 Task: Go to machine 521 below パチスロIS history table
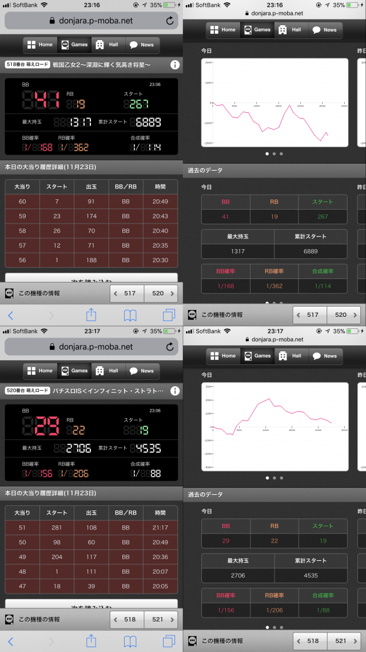(x=161, y=619)
